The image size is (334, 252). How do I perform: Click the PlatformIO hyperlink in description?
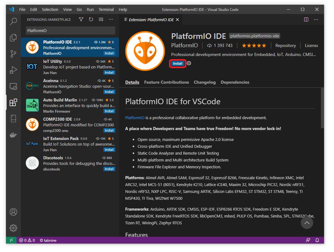[135, 118]
